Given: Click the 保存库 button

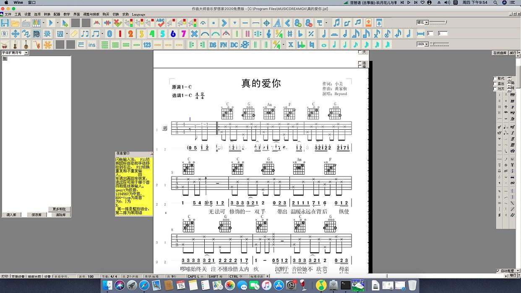Looking at the screenshot, I should (x=36, y=215).
